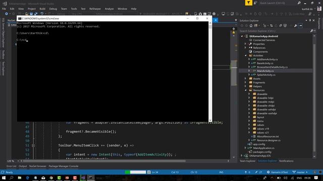This screenshot has width=323, height=181.
Task: Select Connected Services in Solution Explorer
Action: [264, 40]
